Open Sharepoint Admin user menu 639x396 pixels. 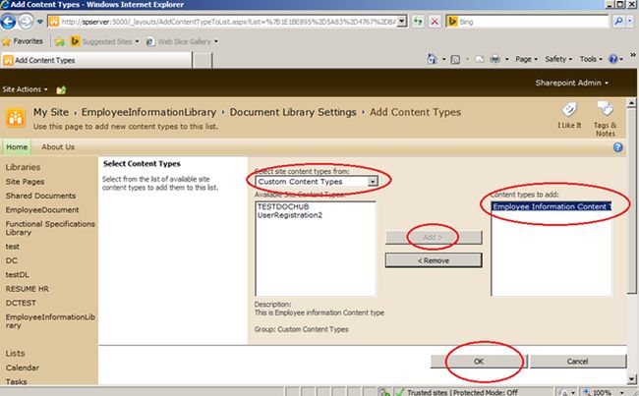[572, 83]
